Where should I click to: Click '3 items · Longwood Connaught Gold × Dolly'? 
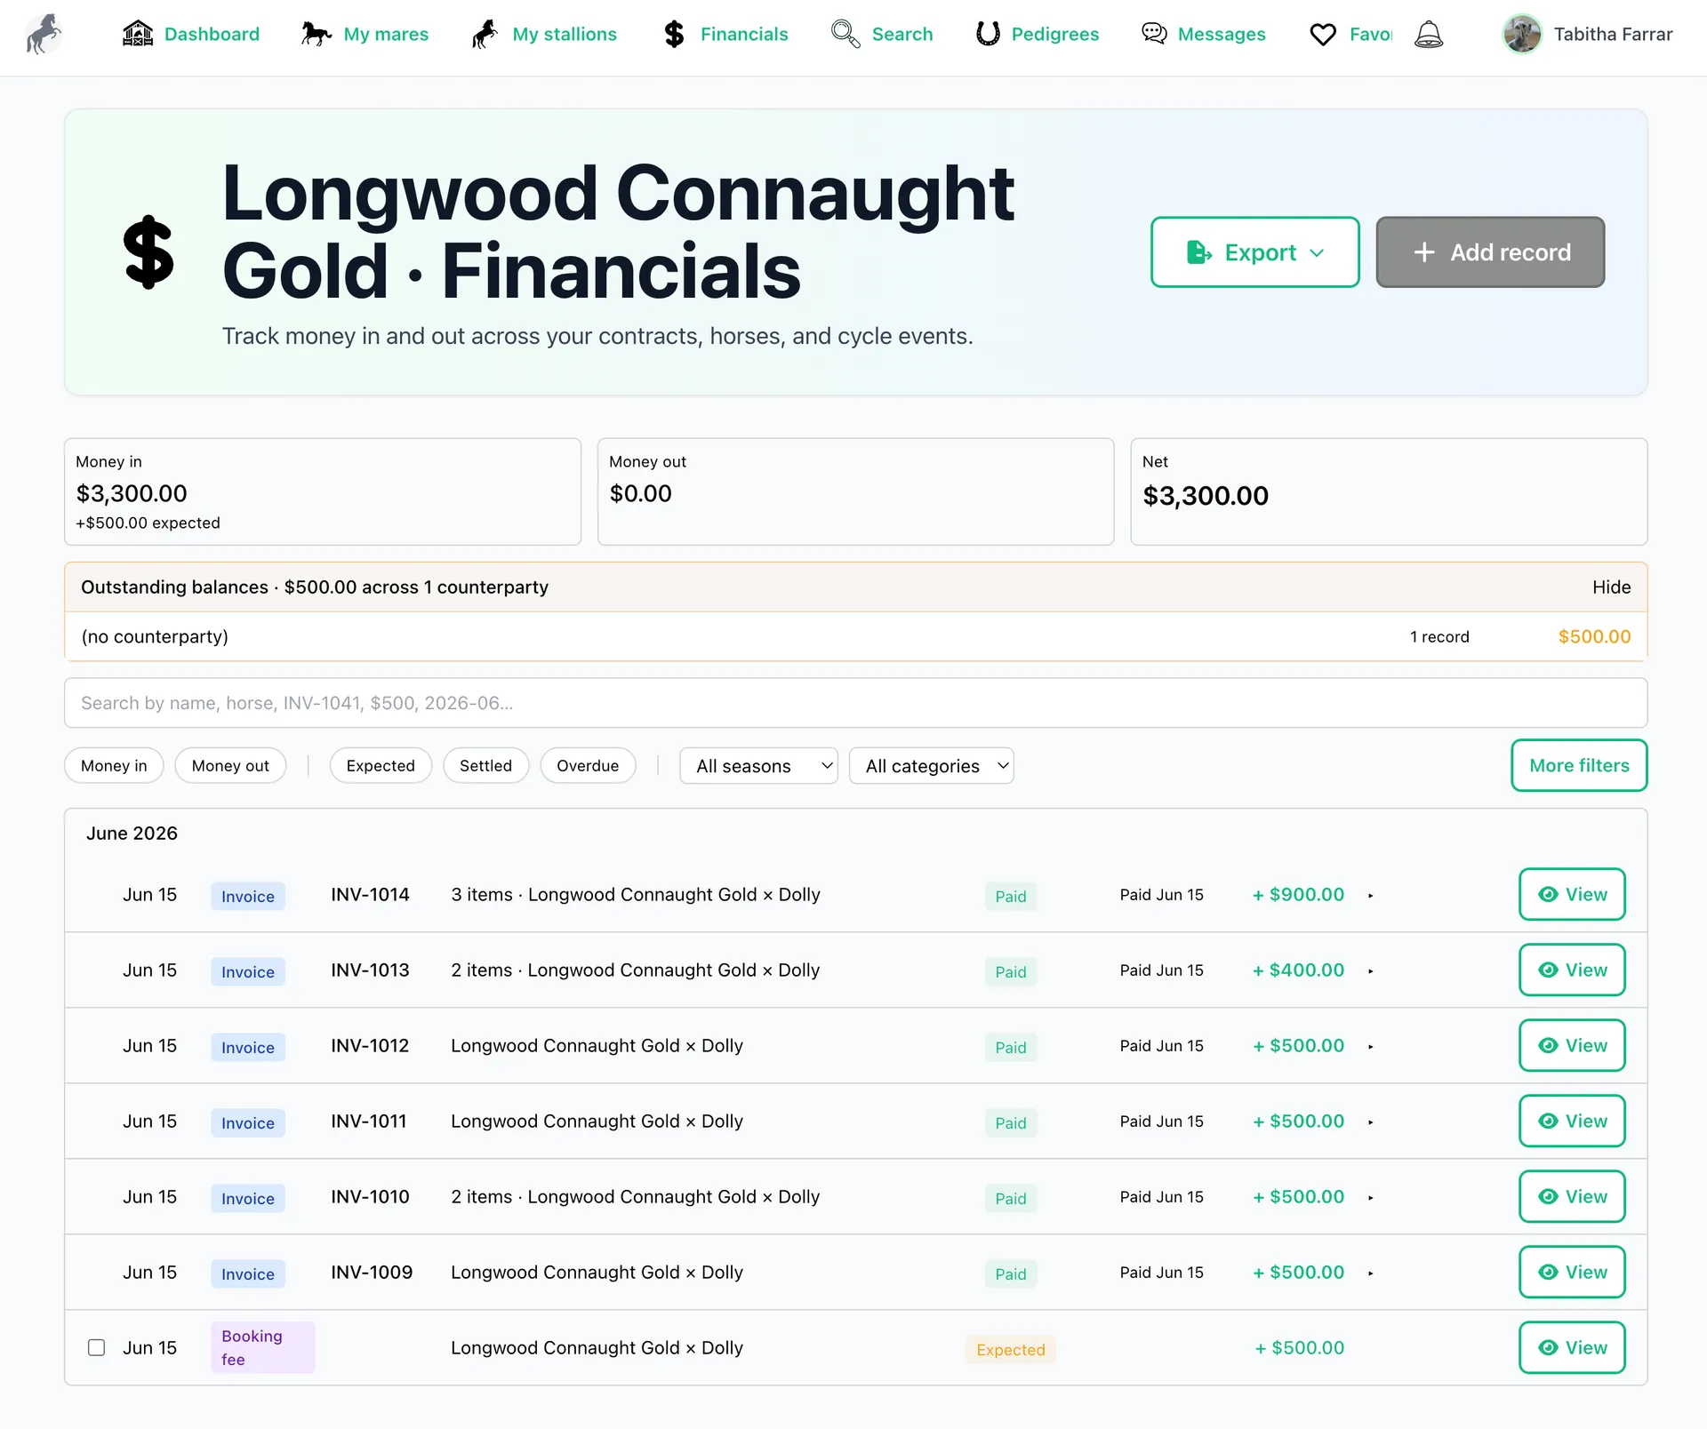coord(635,895)
